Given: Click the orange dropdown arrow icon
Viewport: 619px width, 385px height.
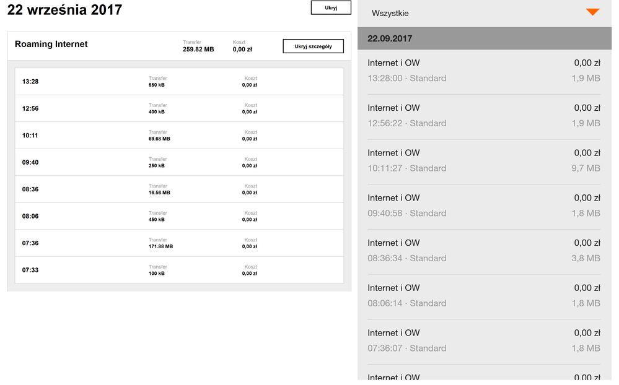Looking at the screenshot, I should (x=592, y=12).
